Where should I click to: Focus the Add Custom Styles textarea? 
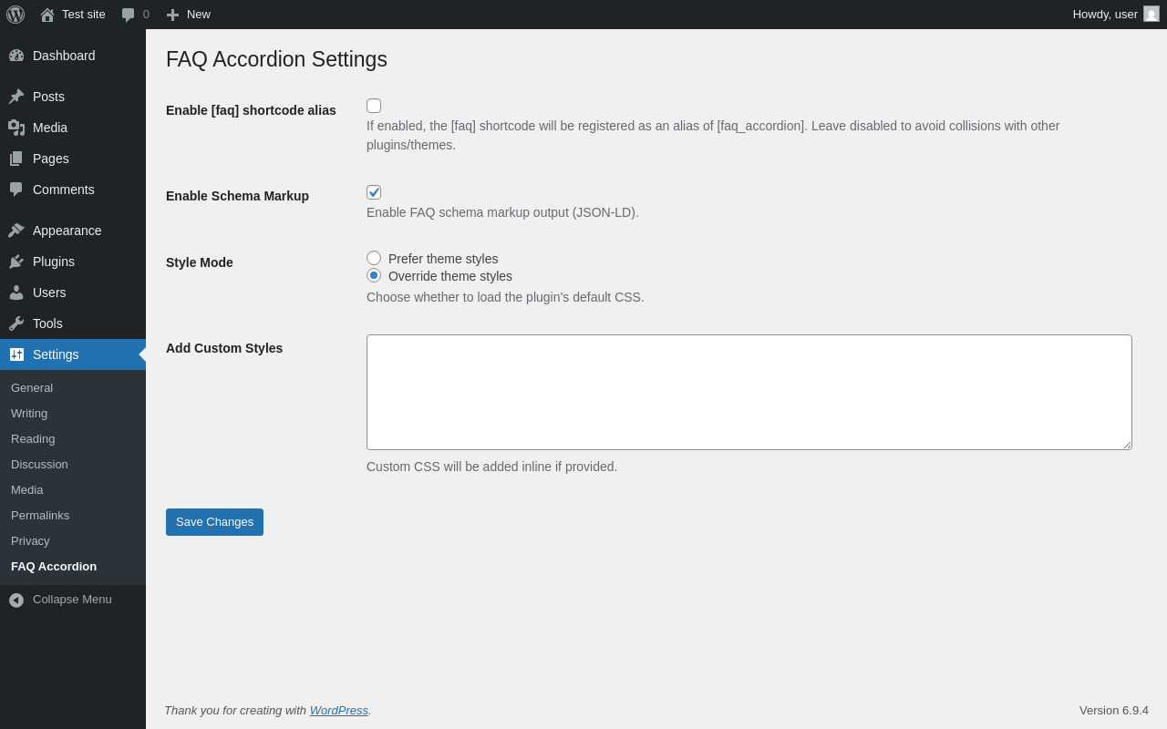coord(749,392)
